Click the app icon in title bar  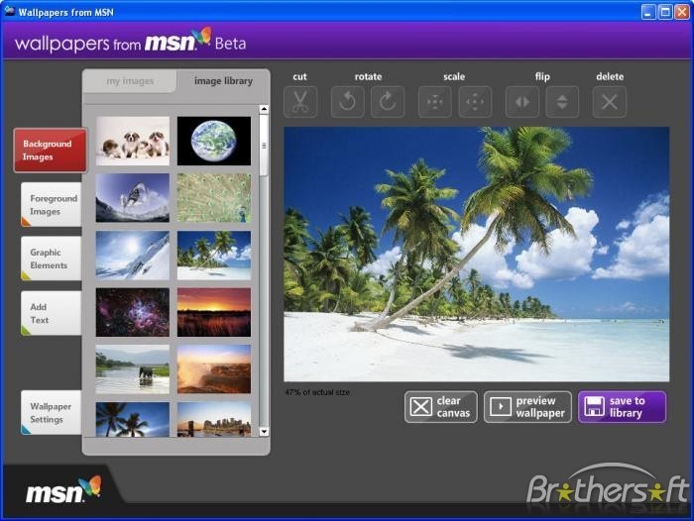[9, 11]
